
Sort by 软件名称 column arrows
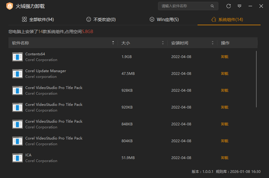click(x=113, y=43)
